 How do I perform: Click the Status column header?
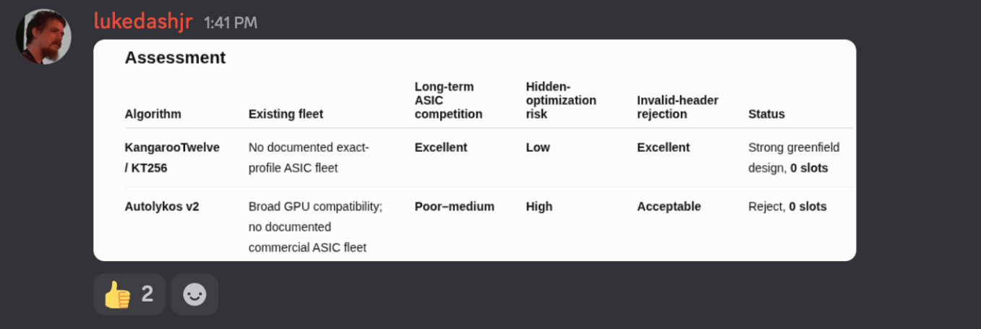click(x=766, y=114)
